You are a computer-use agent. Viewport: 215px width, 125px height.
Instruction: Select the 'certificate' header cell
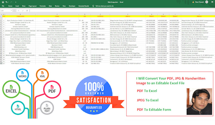[100, 16]
